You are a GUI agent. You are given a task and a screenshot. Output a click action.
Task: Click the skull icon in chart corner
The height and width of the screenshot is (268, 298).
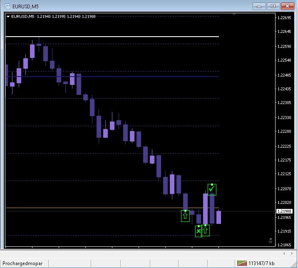point(271,241)
